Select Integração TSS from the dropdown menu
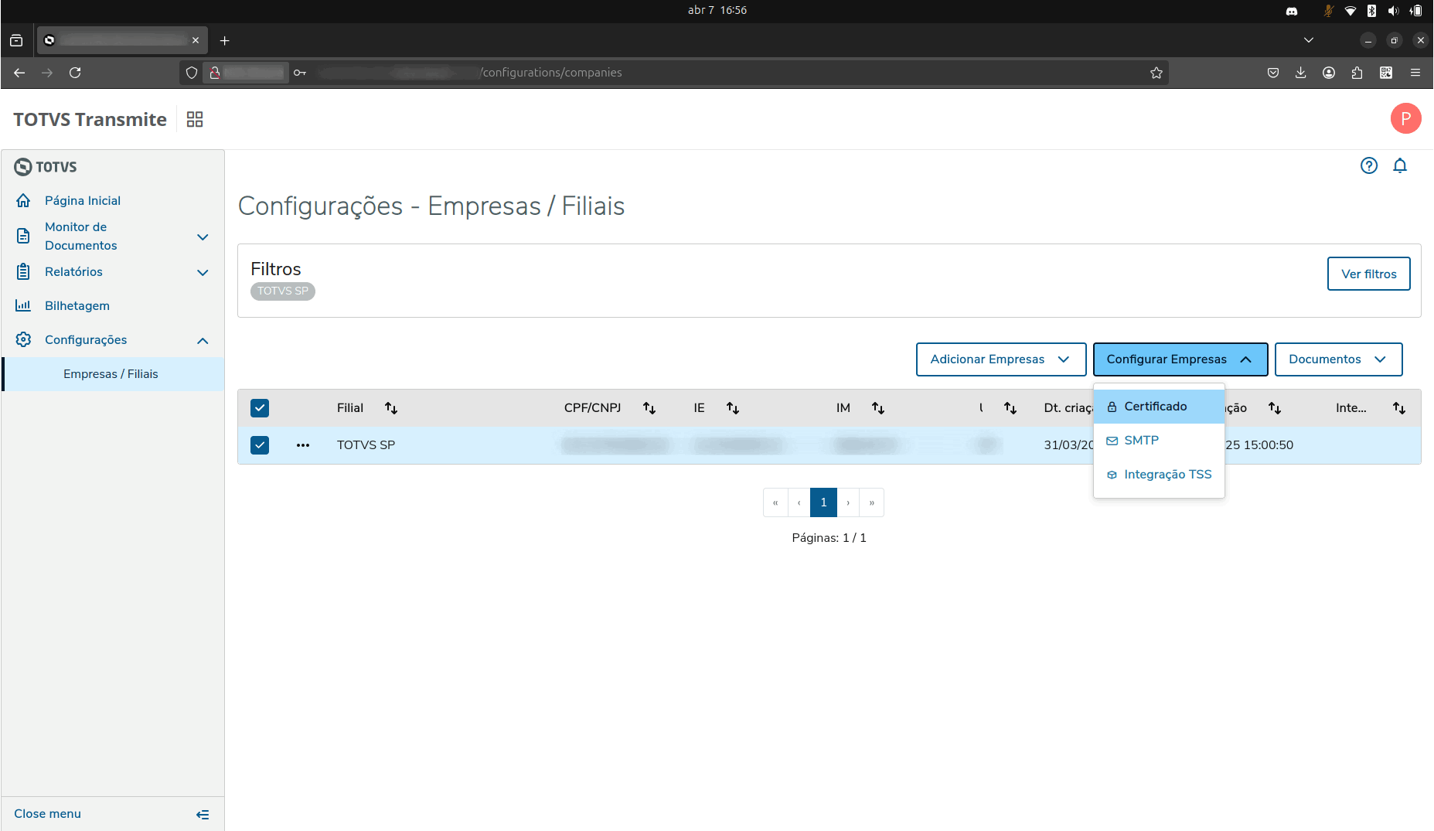This screenshot has height=831, width=1434. pos(1159,475)
